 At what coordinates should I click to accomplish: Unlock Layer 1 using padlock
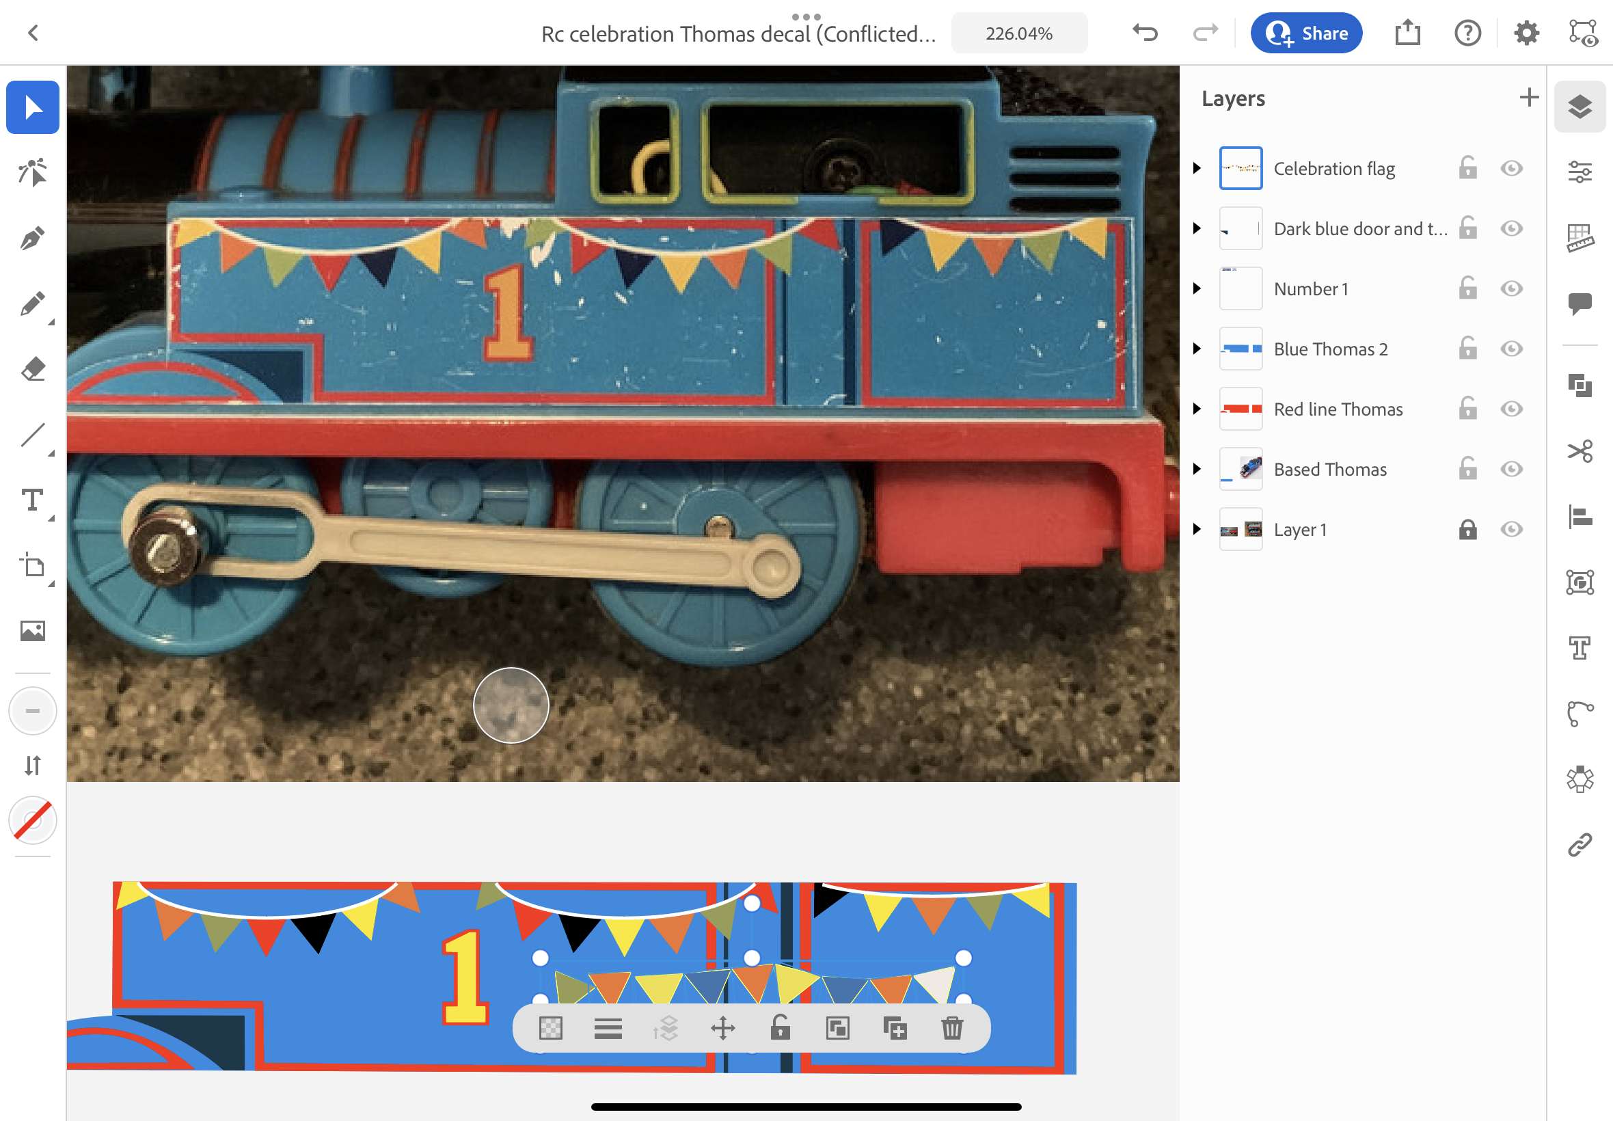click(x=1467, y=529)
